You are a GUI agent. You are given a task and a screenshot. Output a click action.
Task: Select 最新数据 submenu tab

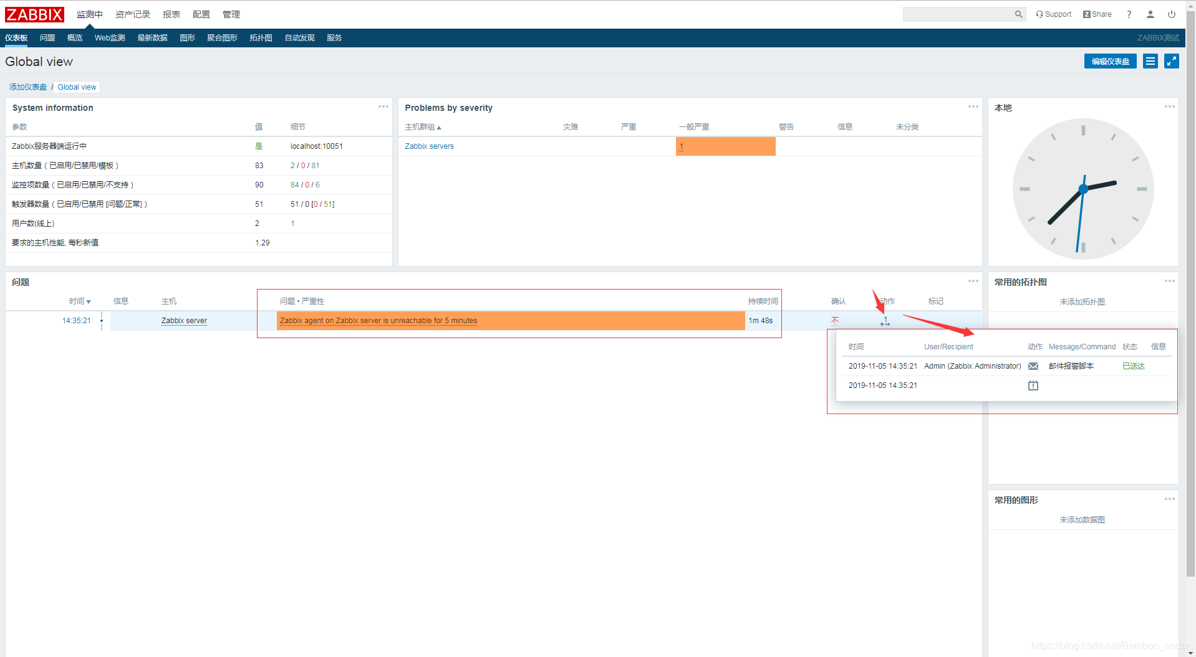pos(152,38)
